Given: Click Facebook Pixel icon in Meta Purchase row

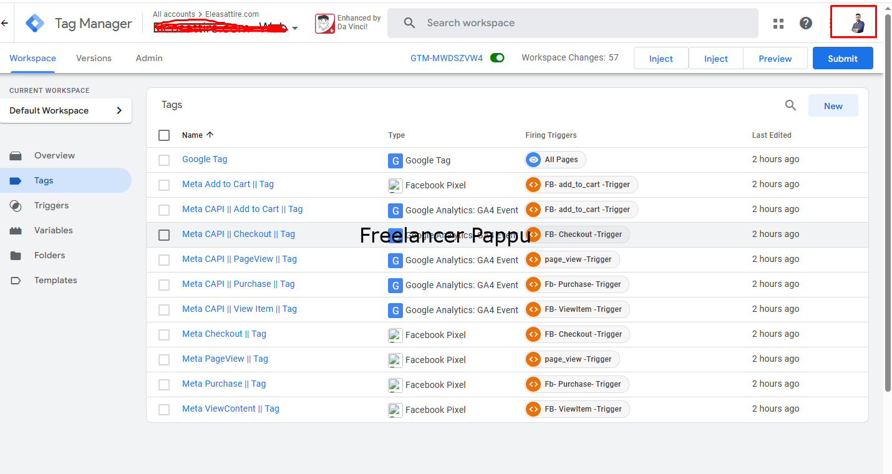Looking at the screenshot, I should click(x=395, y=385).
